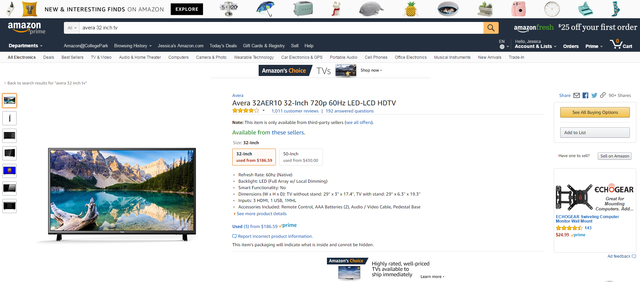Select the 32-Inch size option
Screen dimensions: 640x282
[x=254, y=157]
